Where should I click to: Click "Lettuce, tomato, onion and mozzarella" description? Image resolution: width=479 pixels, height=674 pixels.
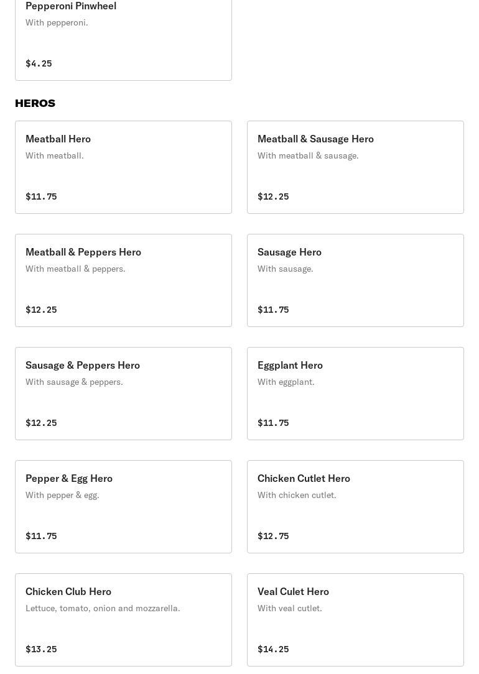click(x=103, y=608)
